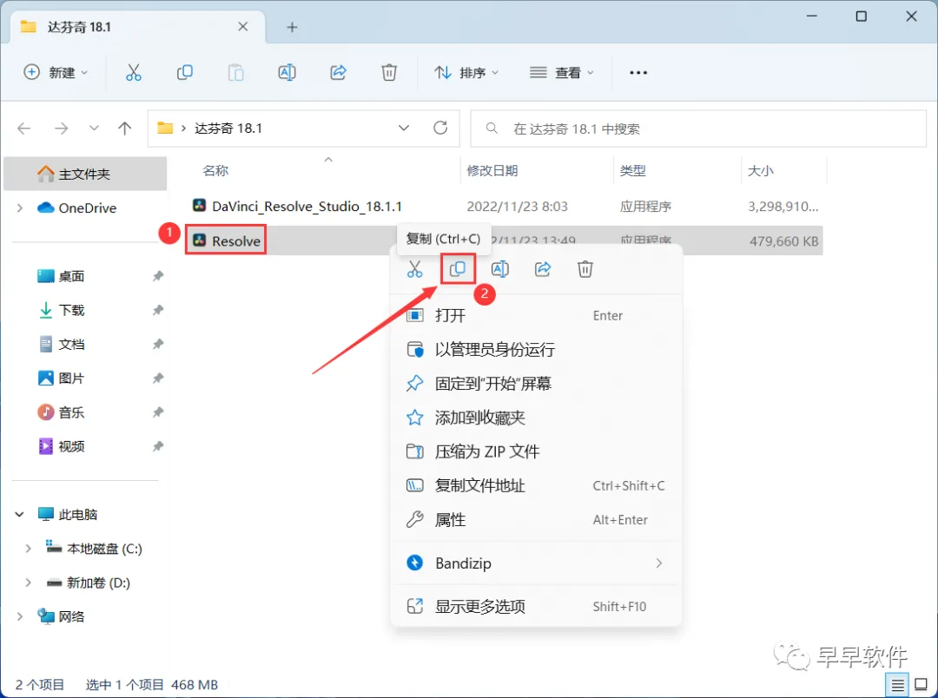This screenshot has width=938, height=698.
Task: Click the toolbar Cut scissors icon
Action: click(x=134, y=72)
